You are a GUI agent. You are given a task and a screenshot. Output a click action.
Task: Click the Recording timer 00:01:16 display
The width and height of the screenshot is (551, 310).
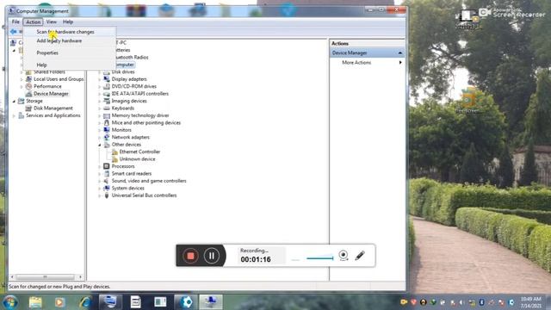256,259
